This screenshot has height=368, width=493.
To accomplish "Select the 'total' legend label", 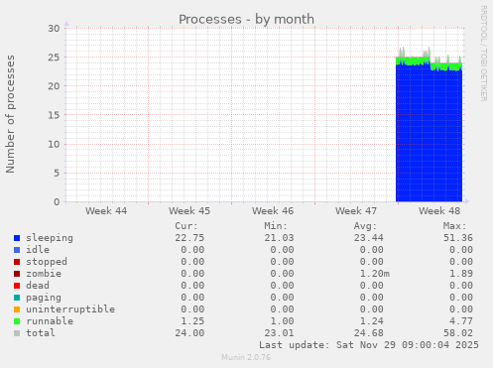I will [41, 333].
